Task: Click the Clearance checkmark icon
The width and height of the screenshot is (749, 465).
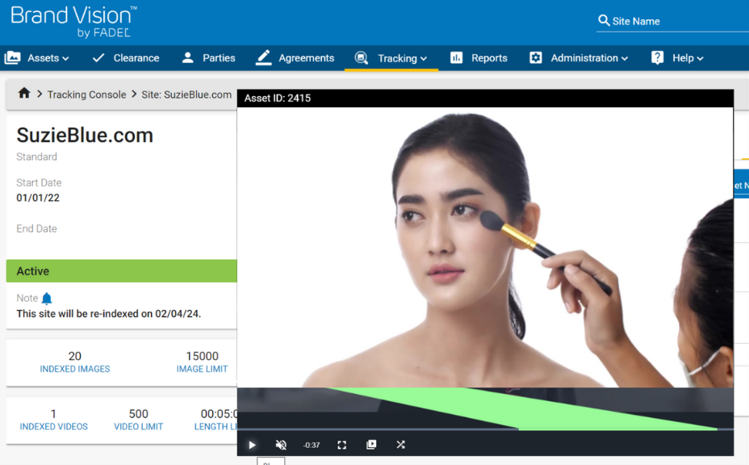Action: 98,58
